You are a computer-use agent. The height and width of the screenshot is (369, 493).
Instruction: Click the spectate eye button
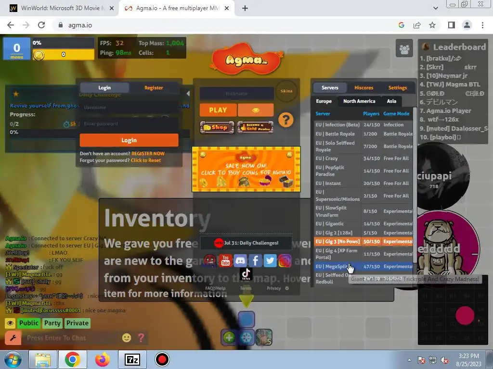[x=256, y=110]
